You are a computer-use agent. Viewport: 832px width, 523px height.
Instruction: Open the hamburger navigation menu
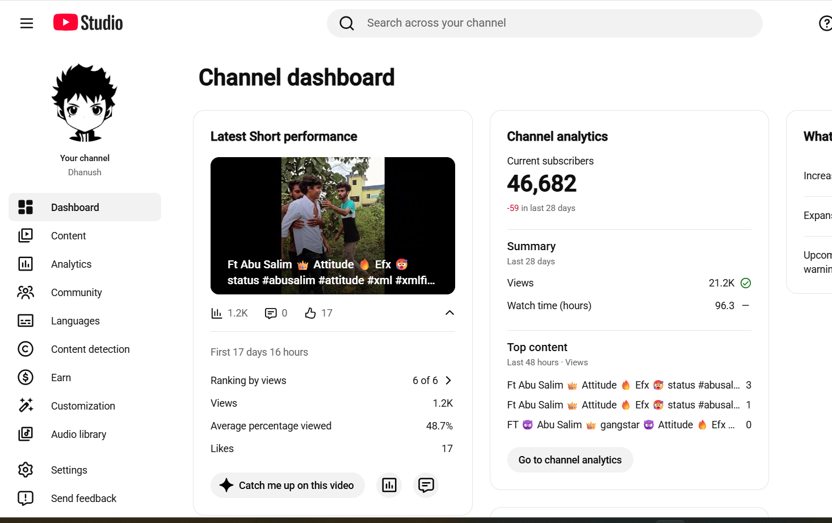point(27,23)
